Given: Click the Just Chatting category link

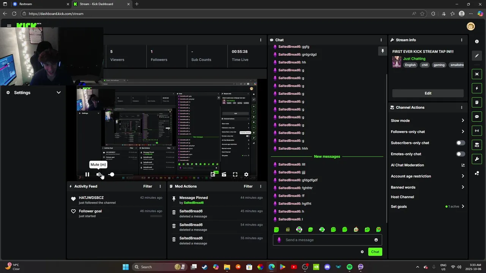Looking at the screenshot, I should [414, 59].
